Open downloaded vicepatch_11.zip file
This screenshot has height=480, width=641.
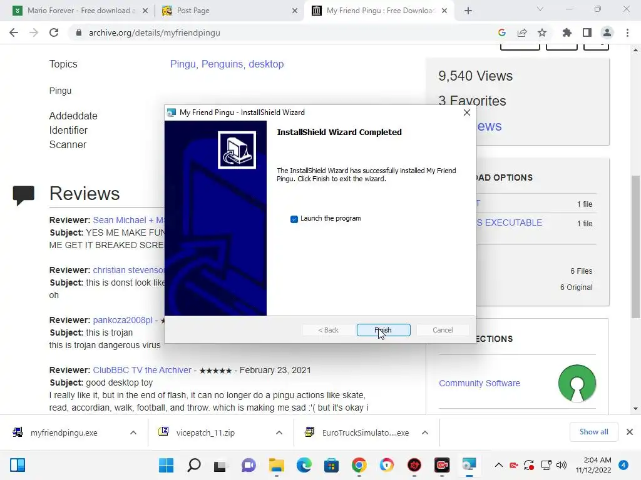[x=205, y=432]
